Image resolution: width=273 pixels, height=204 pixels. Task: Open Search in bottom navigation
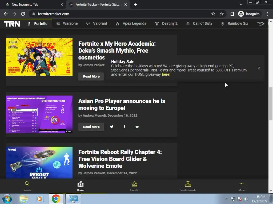coord(27,186)
